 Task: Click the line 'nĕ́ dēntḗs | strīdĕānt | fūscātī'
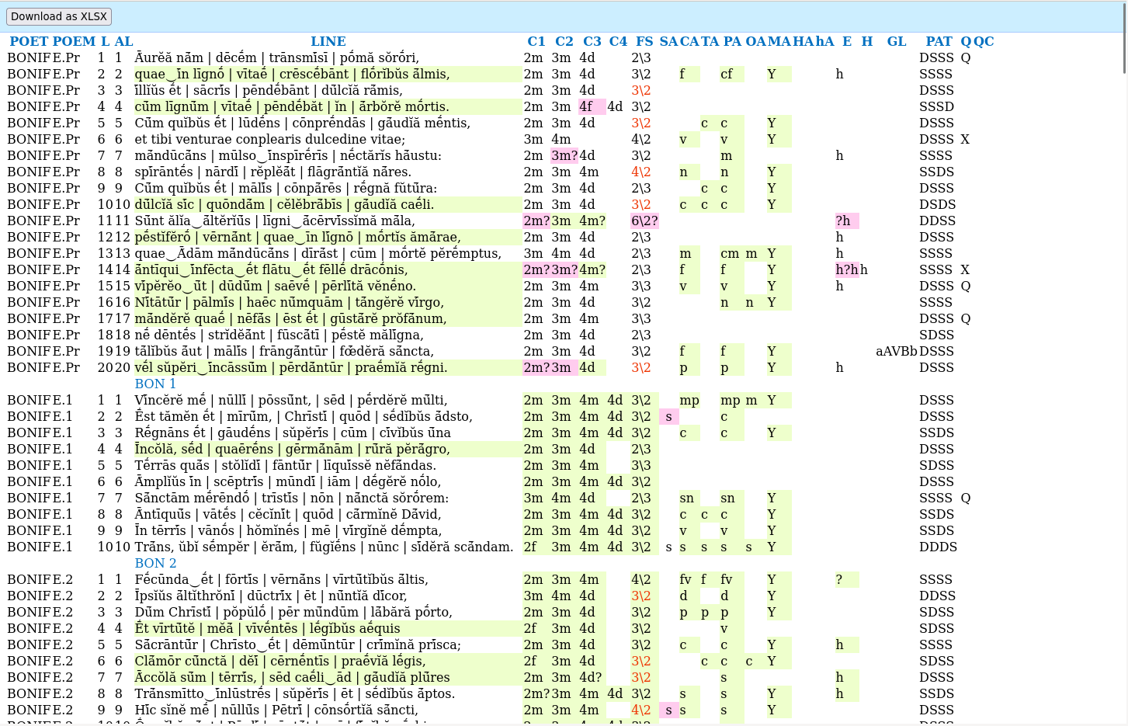[328, 335]
